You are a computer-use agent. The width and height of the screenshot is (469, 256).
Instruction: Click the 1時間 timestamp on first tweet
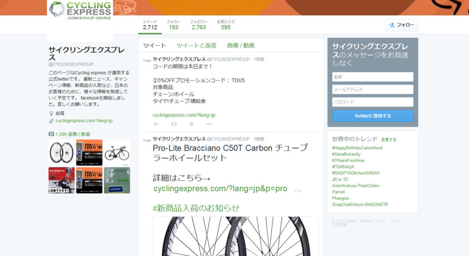click(x=259, y=59)
